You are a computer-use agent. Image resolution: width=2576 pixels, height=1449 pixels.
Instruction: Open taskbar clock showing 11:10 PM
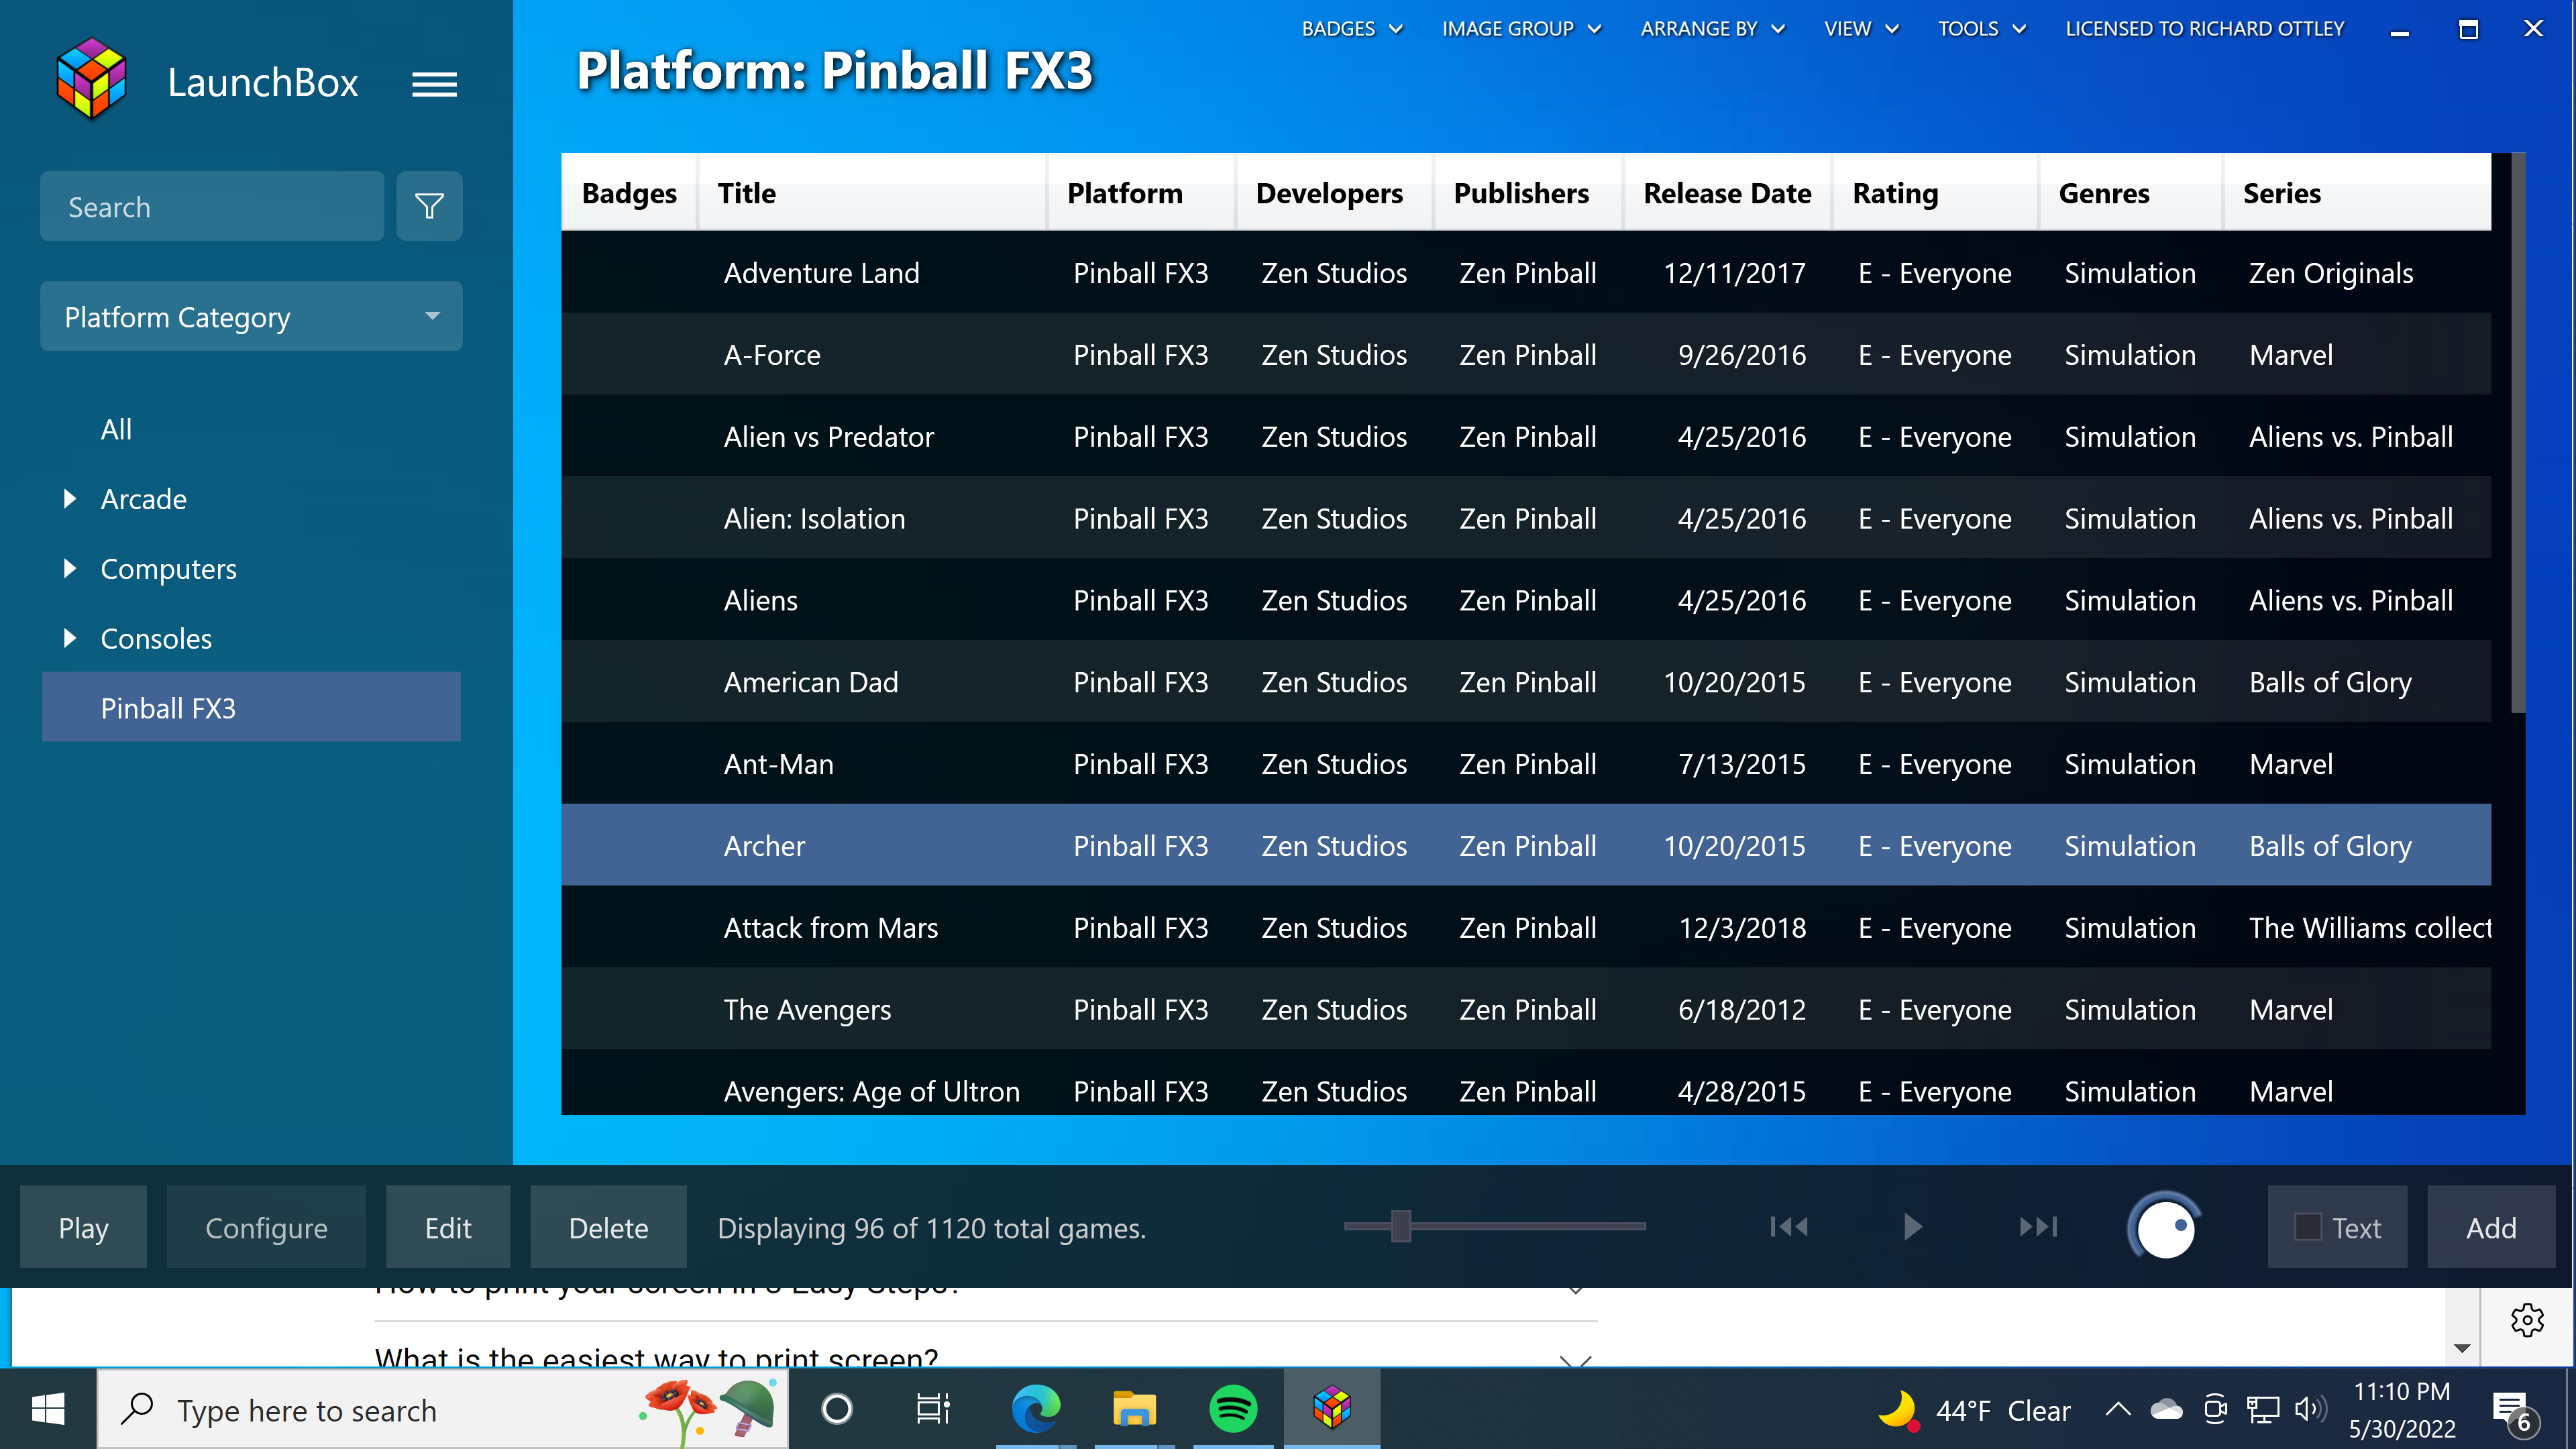[x=2402, y=1409]
